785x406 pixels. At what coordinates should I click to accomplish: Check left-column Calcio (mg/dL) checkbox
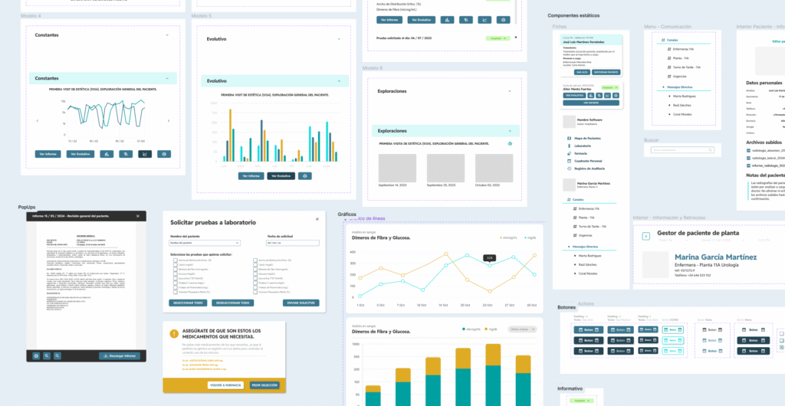(x=176, y=266)
